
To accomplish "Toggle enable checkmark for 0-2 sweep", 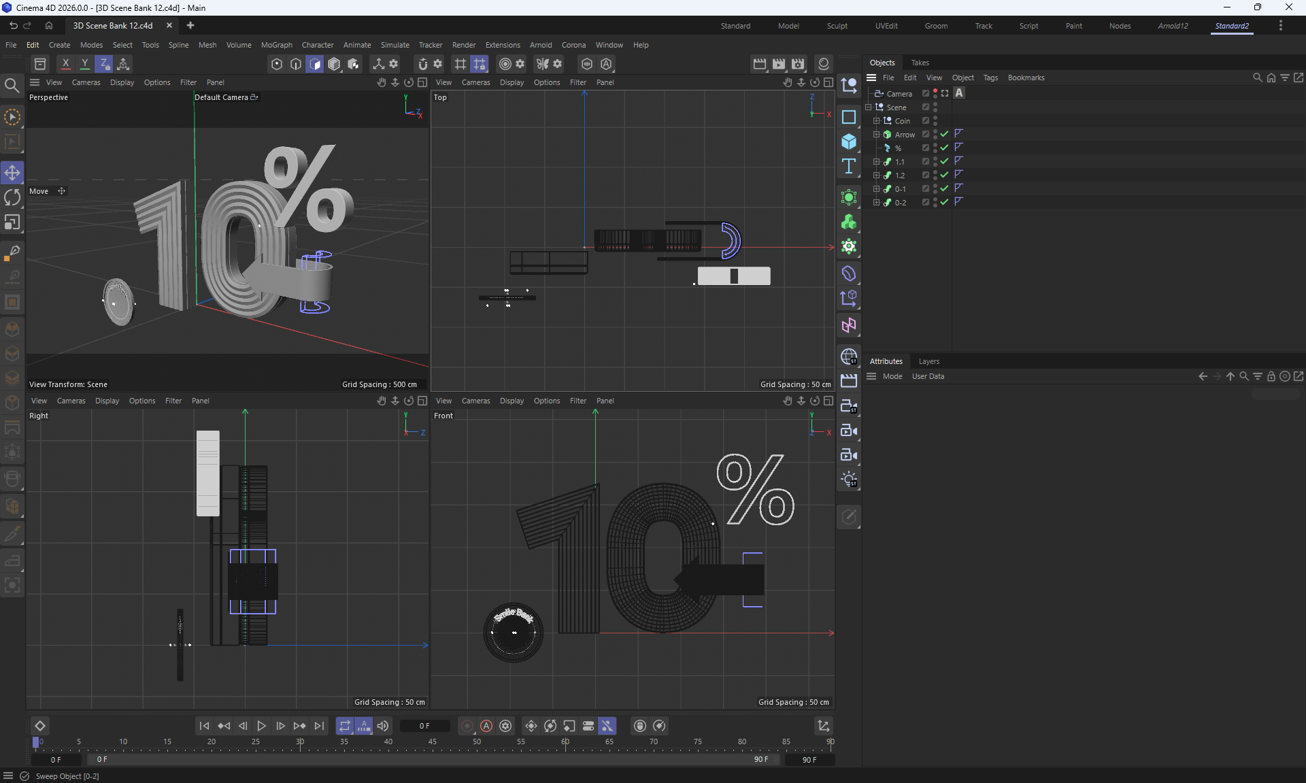I will [944, 203].
